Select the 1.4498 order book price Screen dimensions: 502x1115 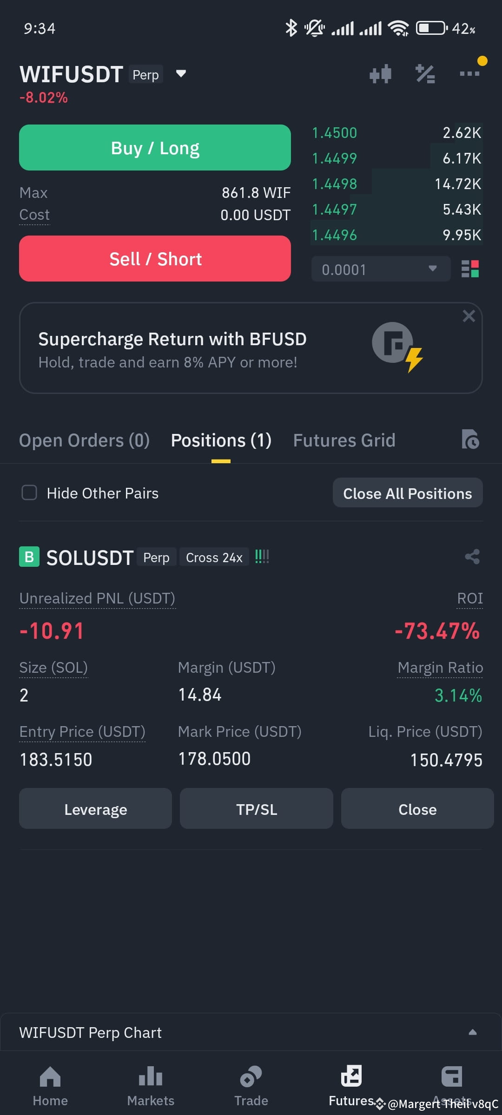tap(335, 184)
